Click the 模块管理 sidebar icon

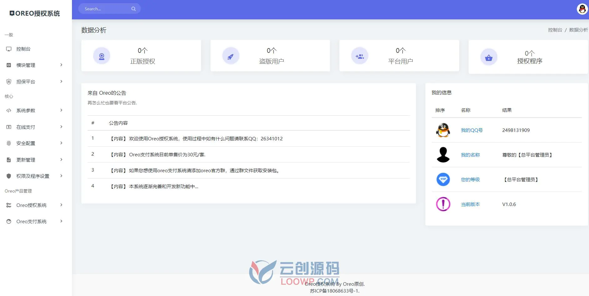pos(9,65)
